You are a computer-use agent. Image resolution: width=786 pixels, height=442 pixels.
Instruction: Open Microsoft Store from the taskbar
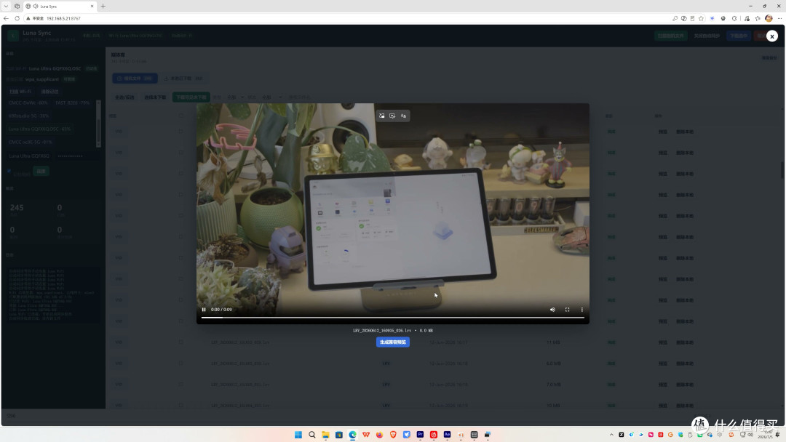[x=339, y=435]
